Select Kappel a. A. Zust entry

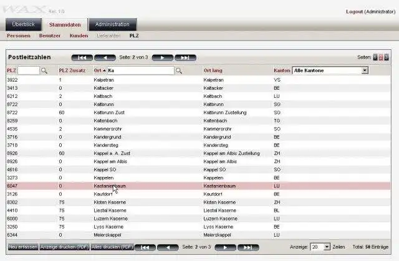[112, 153]
